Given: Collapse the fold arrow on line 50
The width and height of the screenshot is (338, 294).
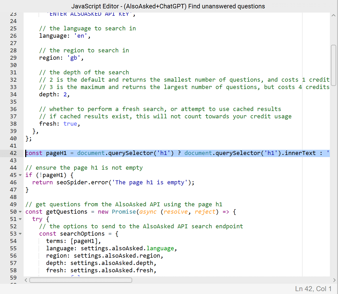Looking at the screenshot, I should point(20,212).
